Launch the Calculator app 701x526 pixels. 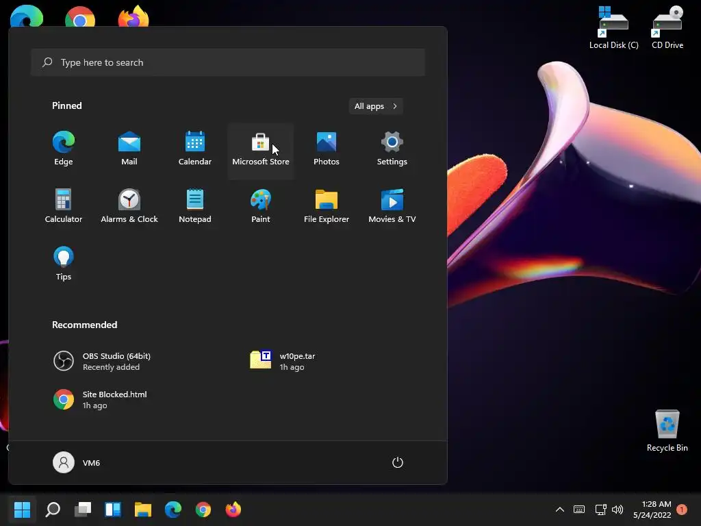click(64, 207)
